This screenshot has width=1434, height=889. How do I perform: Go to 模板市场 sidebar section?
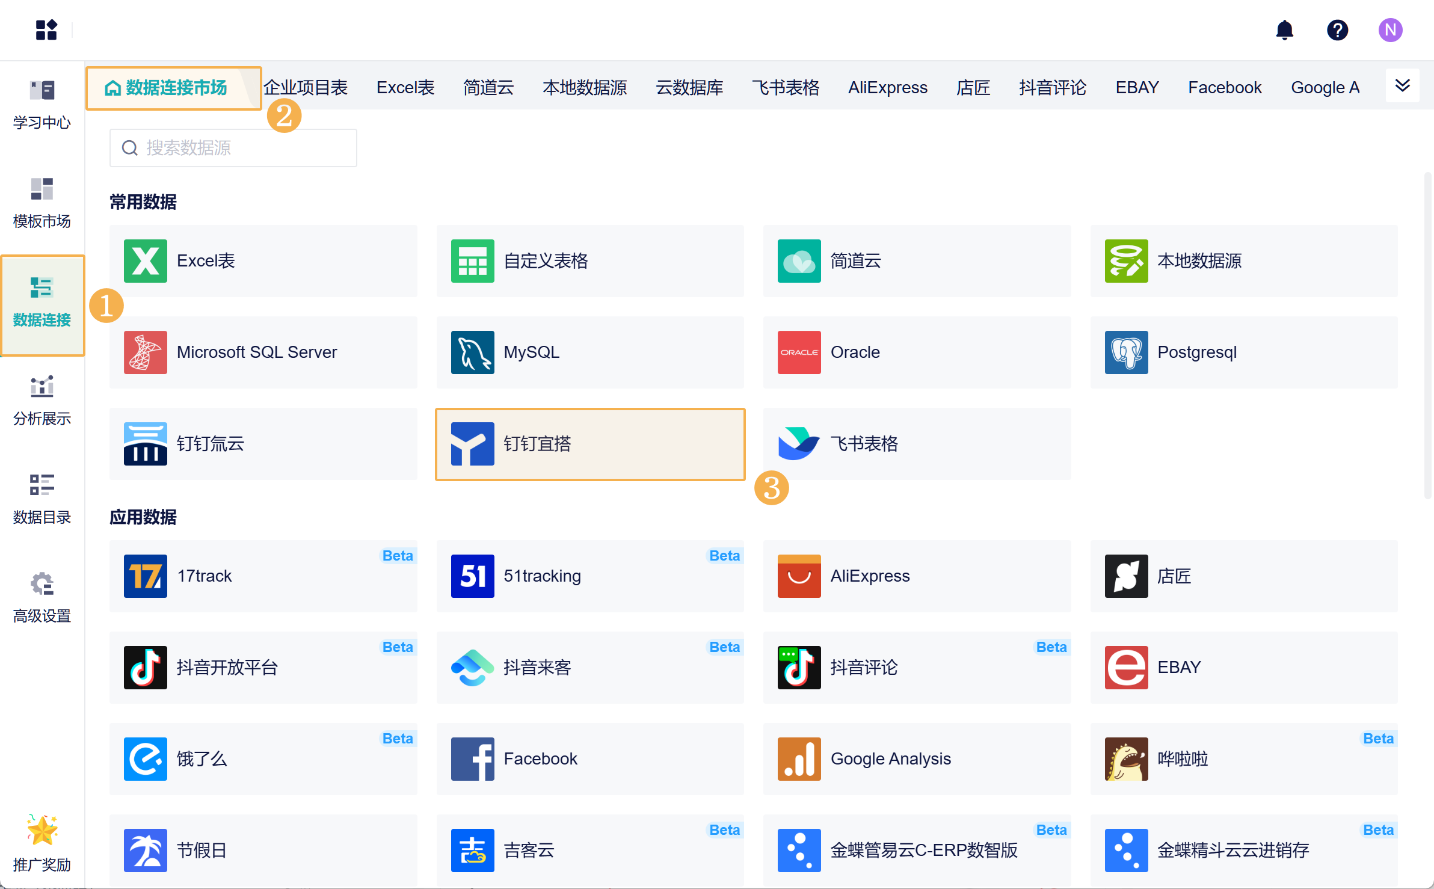[x=42, y=203]
